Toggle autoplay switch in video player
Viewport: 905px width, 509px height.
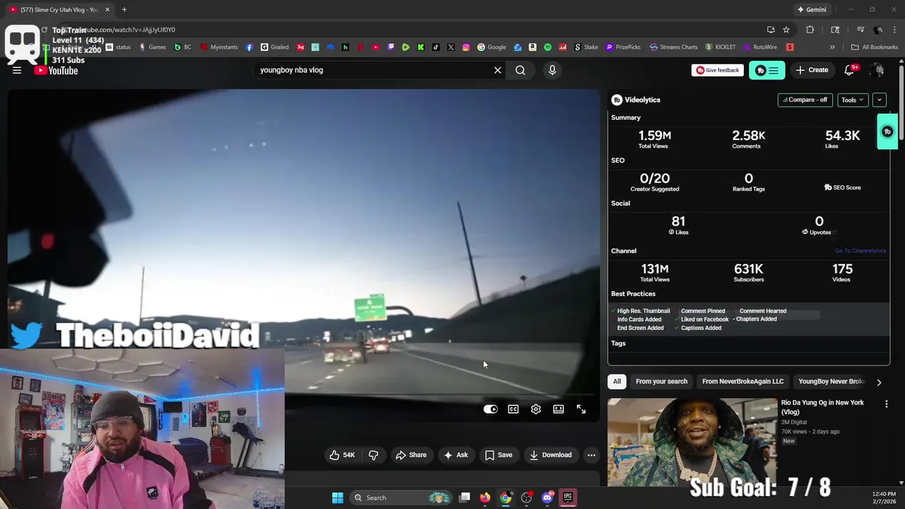(491, 409)
